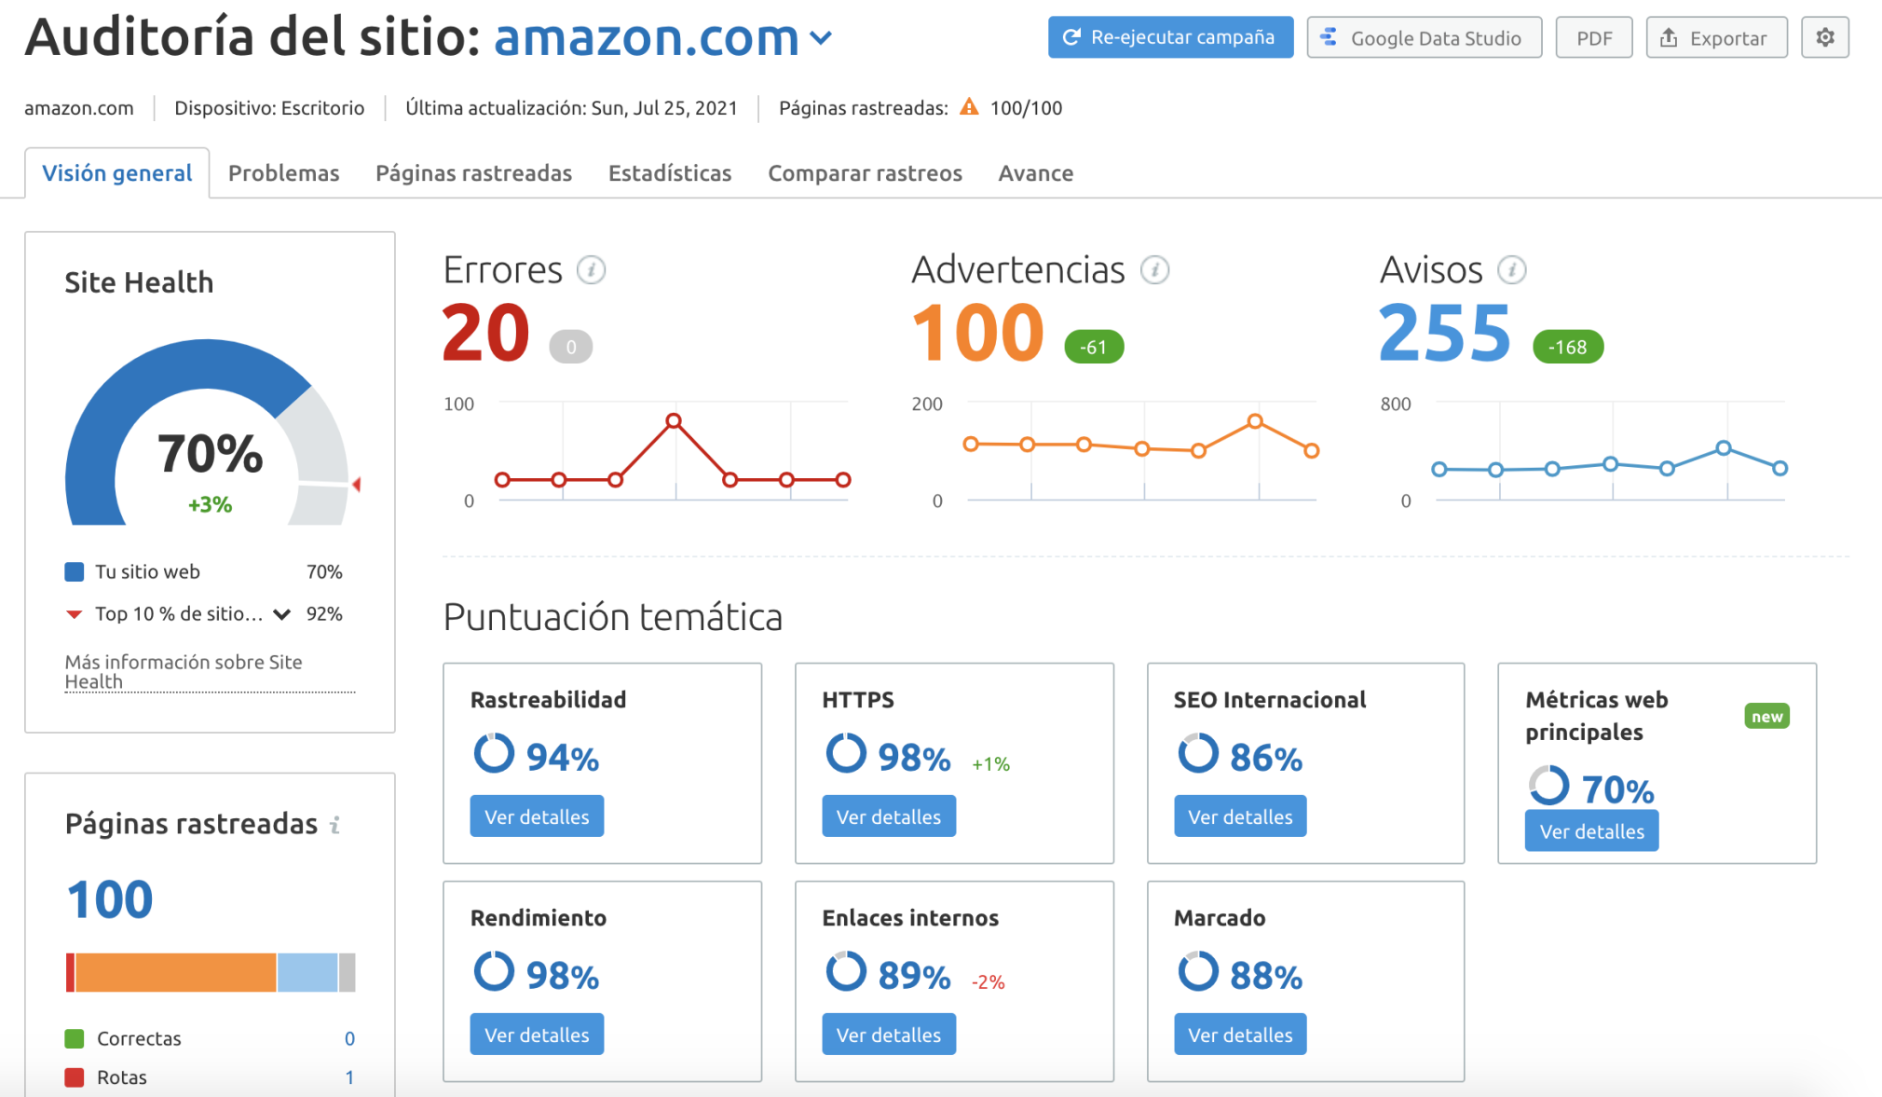
Task: Click the orange warning triangle icon
Action: [x=969, y=107]
